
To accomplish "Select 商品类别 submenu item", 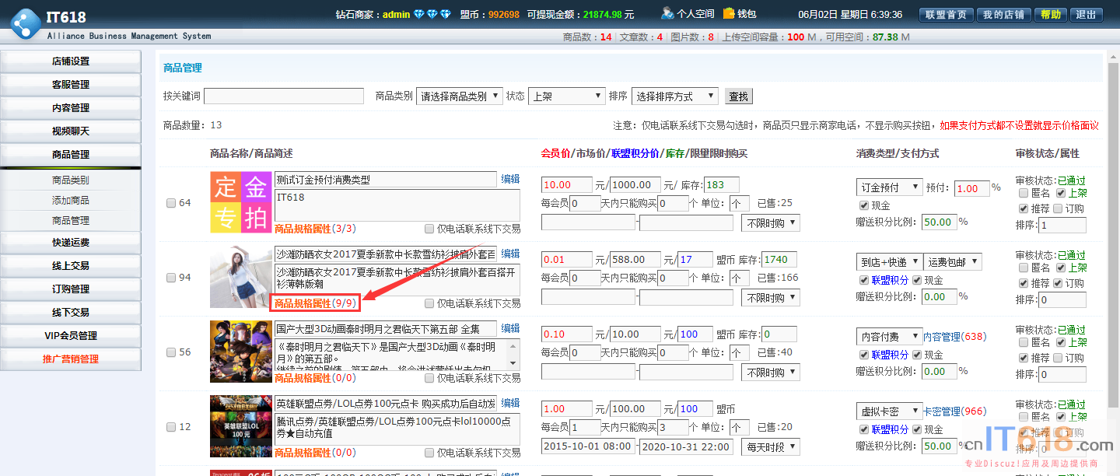I will coord(71,180).
